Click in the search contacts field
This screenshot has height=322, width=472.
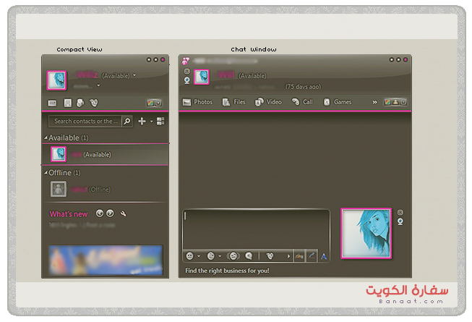85,122
